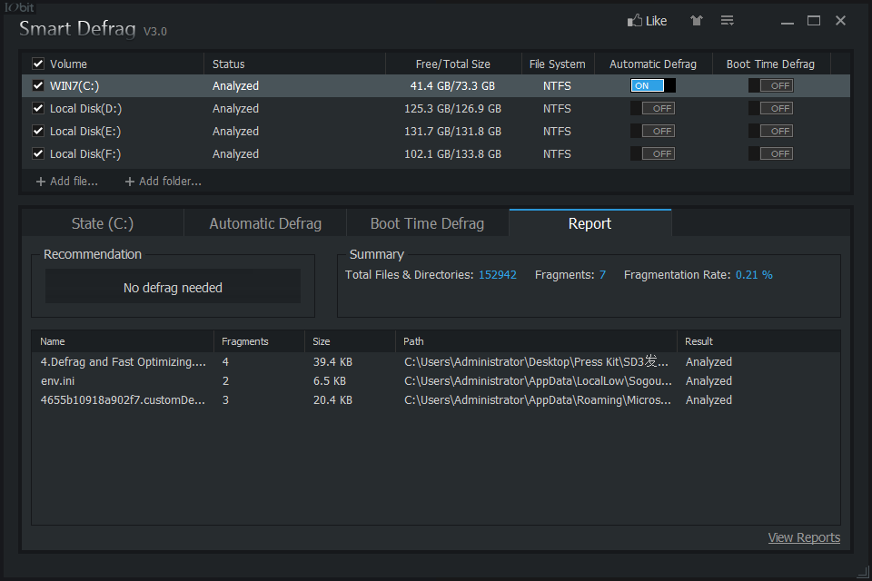The image size is (872, 581).
Task: Enable Automatic Defrag for Local Disk(F:)
Action: pos(653,154)
